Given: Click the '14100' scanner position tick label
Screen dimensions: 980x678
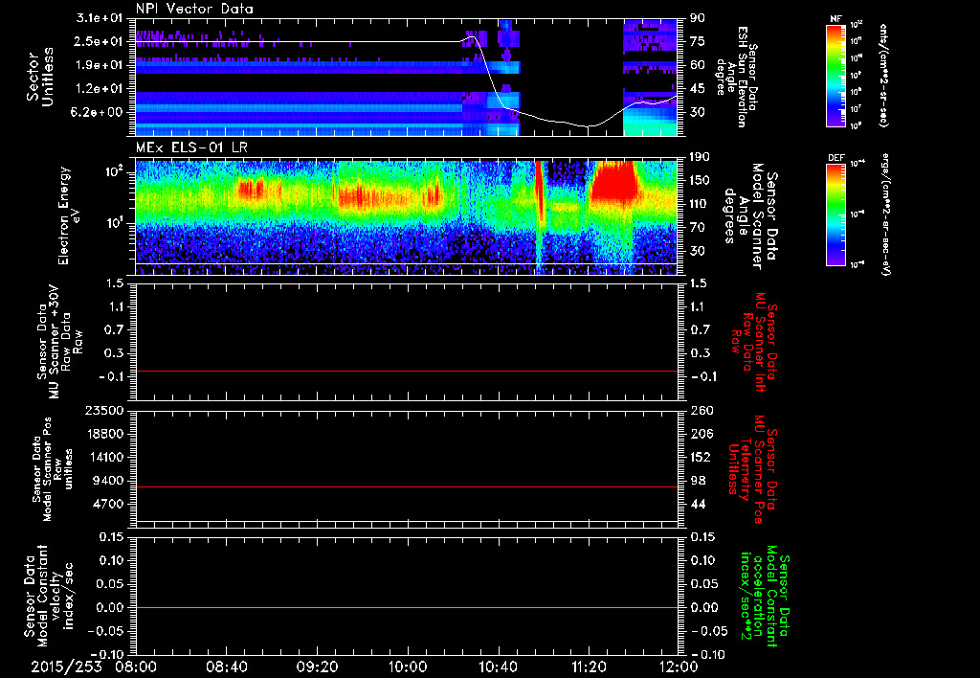Looking at the screenshot, I should point(106,457).
